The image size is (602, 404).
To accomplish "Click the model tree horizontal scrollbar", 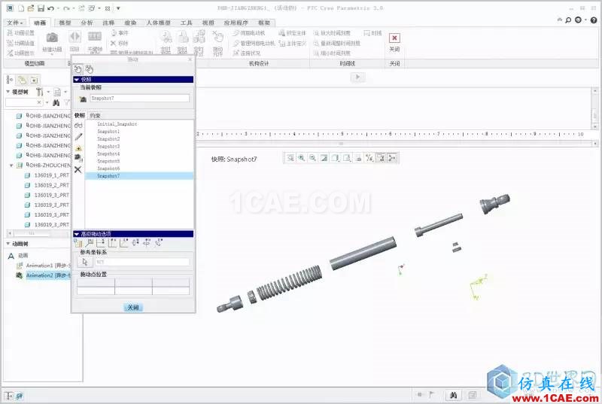I will point(38,233).
